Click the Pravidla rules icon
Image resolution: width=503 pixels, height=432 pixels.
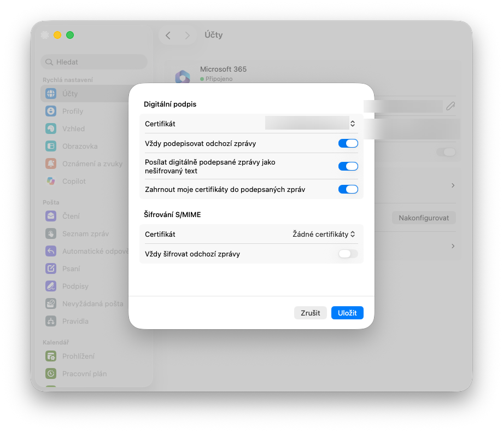click(51, 321)
